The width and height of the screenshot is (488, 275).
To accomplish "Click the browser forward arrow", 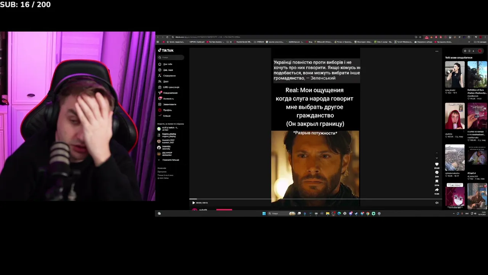I will 163,37.
